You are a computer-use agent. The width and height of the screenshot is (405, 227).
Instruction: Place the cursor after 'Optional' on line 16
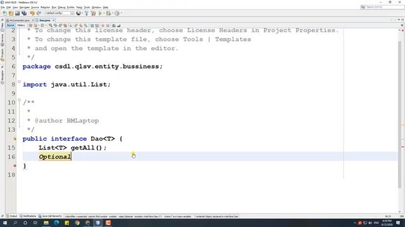click(x=72, y=157)
